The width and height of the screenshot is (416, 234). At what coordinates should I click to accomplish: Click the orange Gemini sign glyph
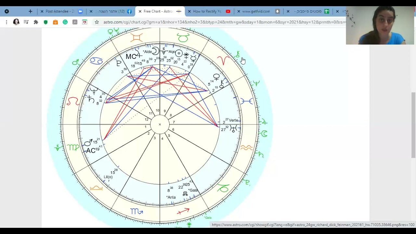(x=136, y=38)
